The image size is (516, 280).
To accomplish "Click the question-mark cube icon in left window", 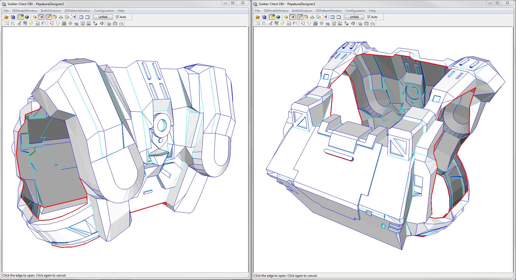I will click(95, 24).
